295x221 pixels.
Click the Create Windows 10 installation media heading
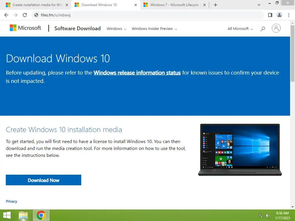tap(64, 130)
